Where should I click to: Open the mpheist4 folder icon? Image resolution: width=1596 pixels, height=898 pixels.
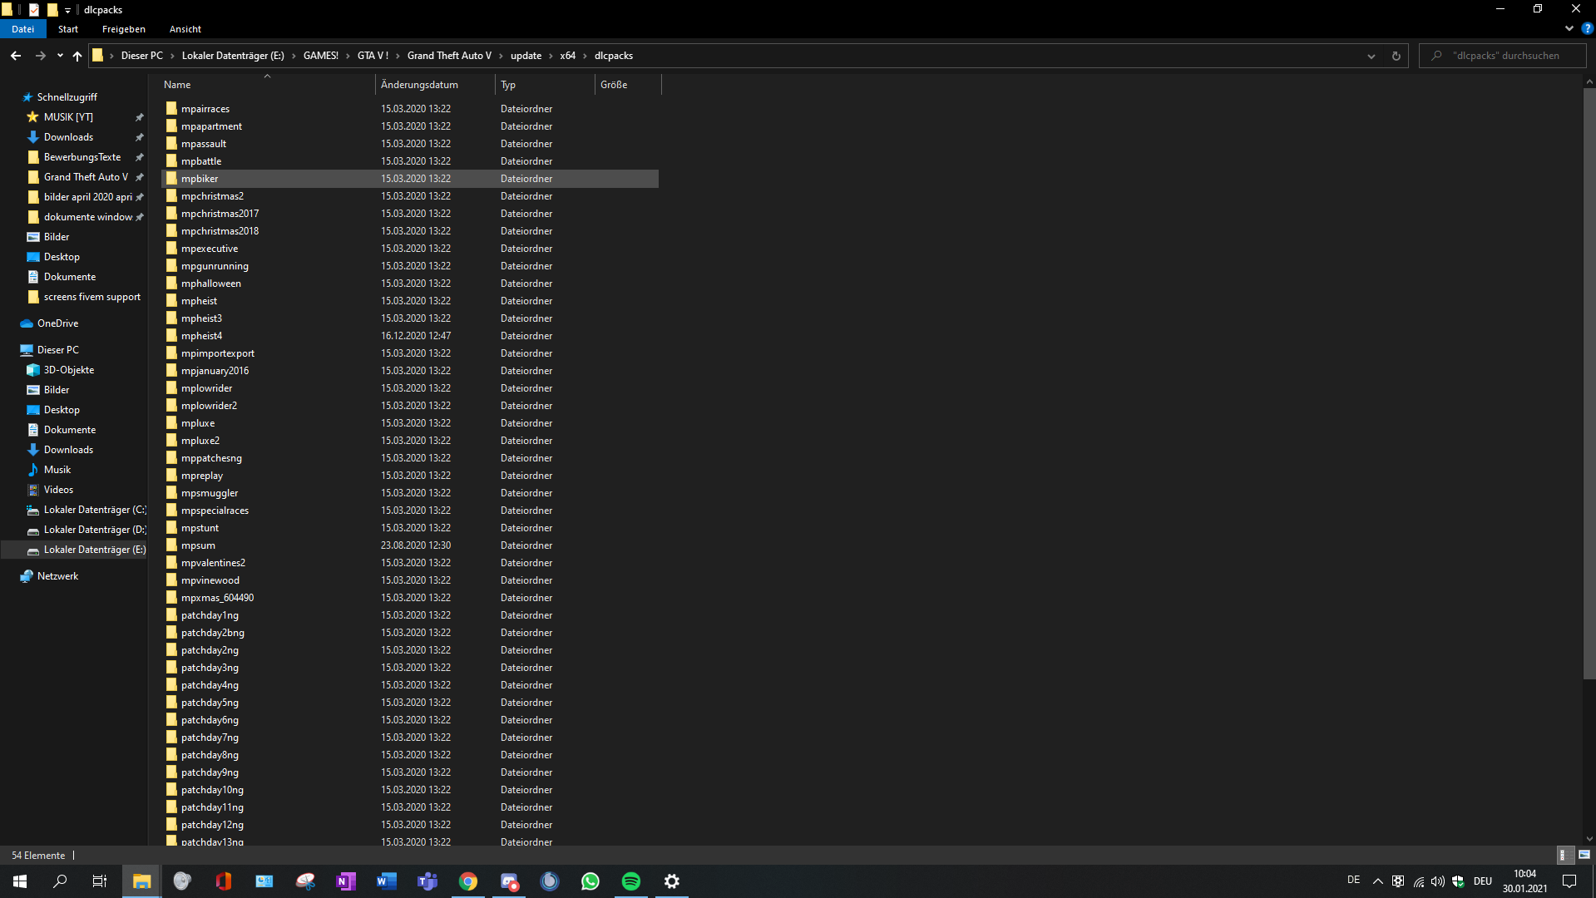click(x=171, y=336)
